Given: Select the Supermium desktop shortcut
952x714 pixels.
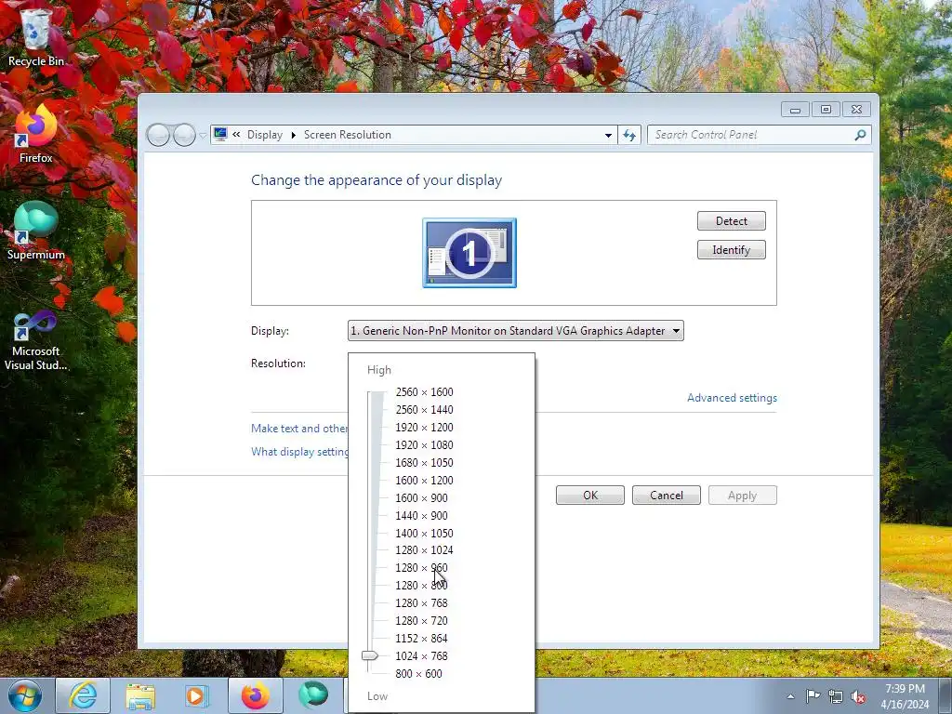Looking at the screenshot, I should pos(36,231).
